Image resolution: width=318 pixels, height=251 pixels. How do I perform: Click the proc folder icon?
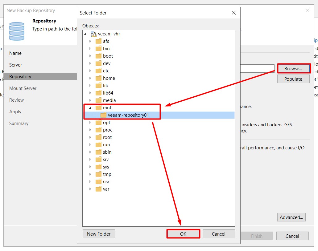[x=99, y=130]
